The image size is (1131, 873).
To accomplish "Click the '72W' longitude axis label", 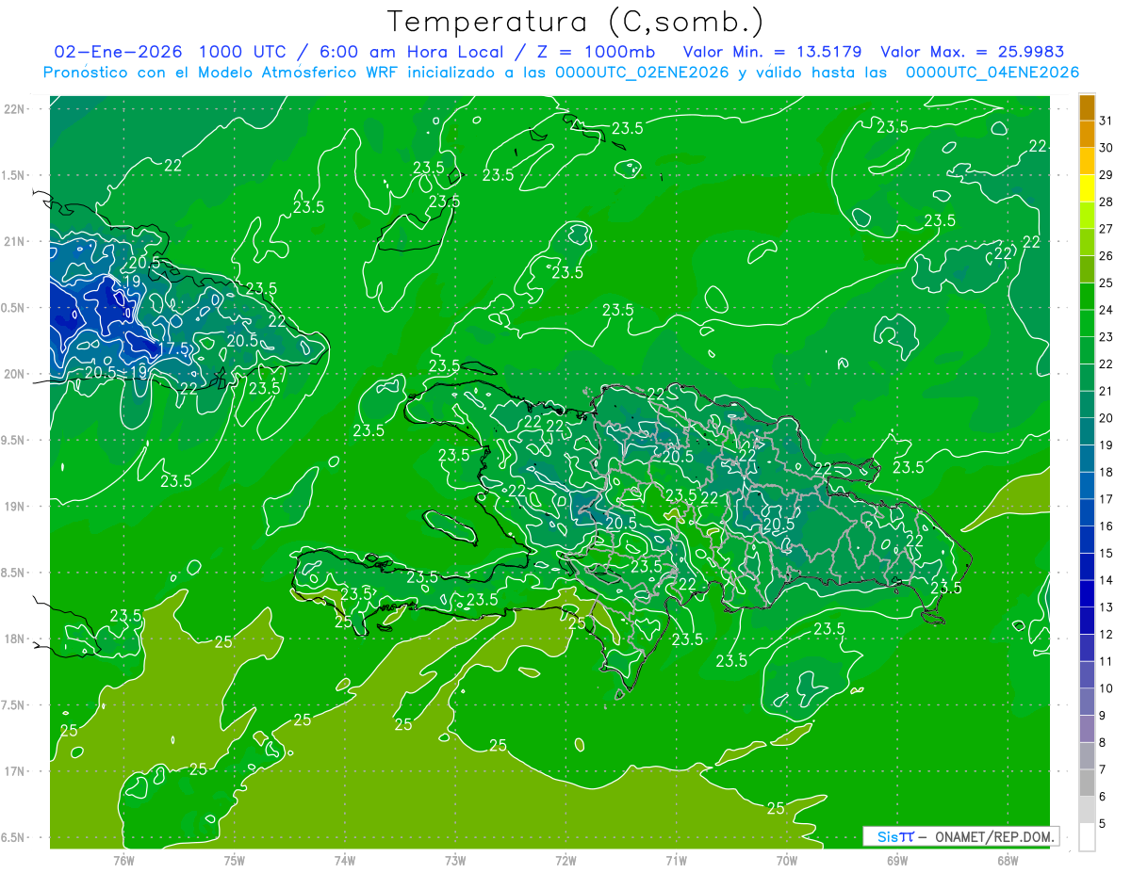I will pos(565,860).
